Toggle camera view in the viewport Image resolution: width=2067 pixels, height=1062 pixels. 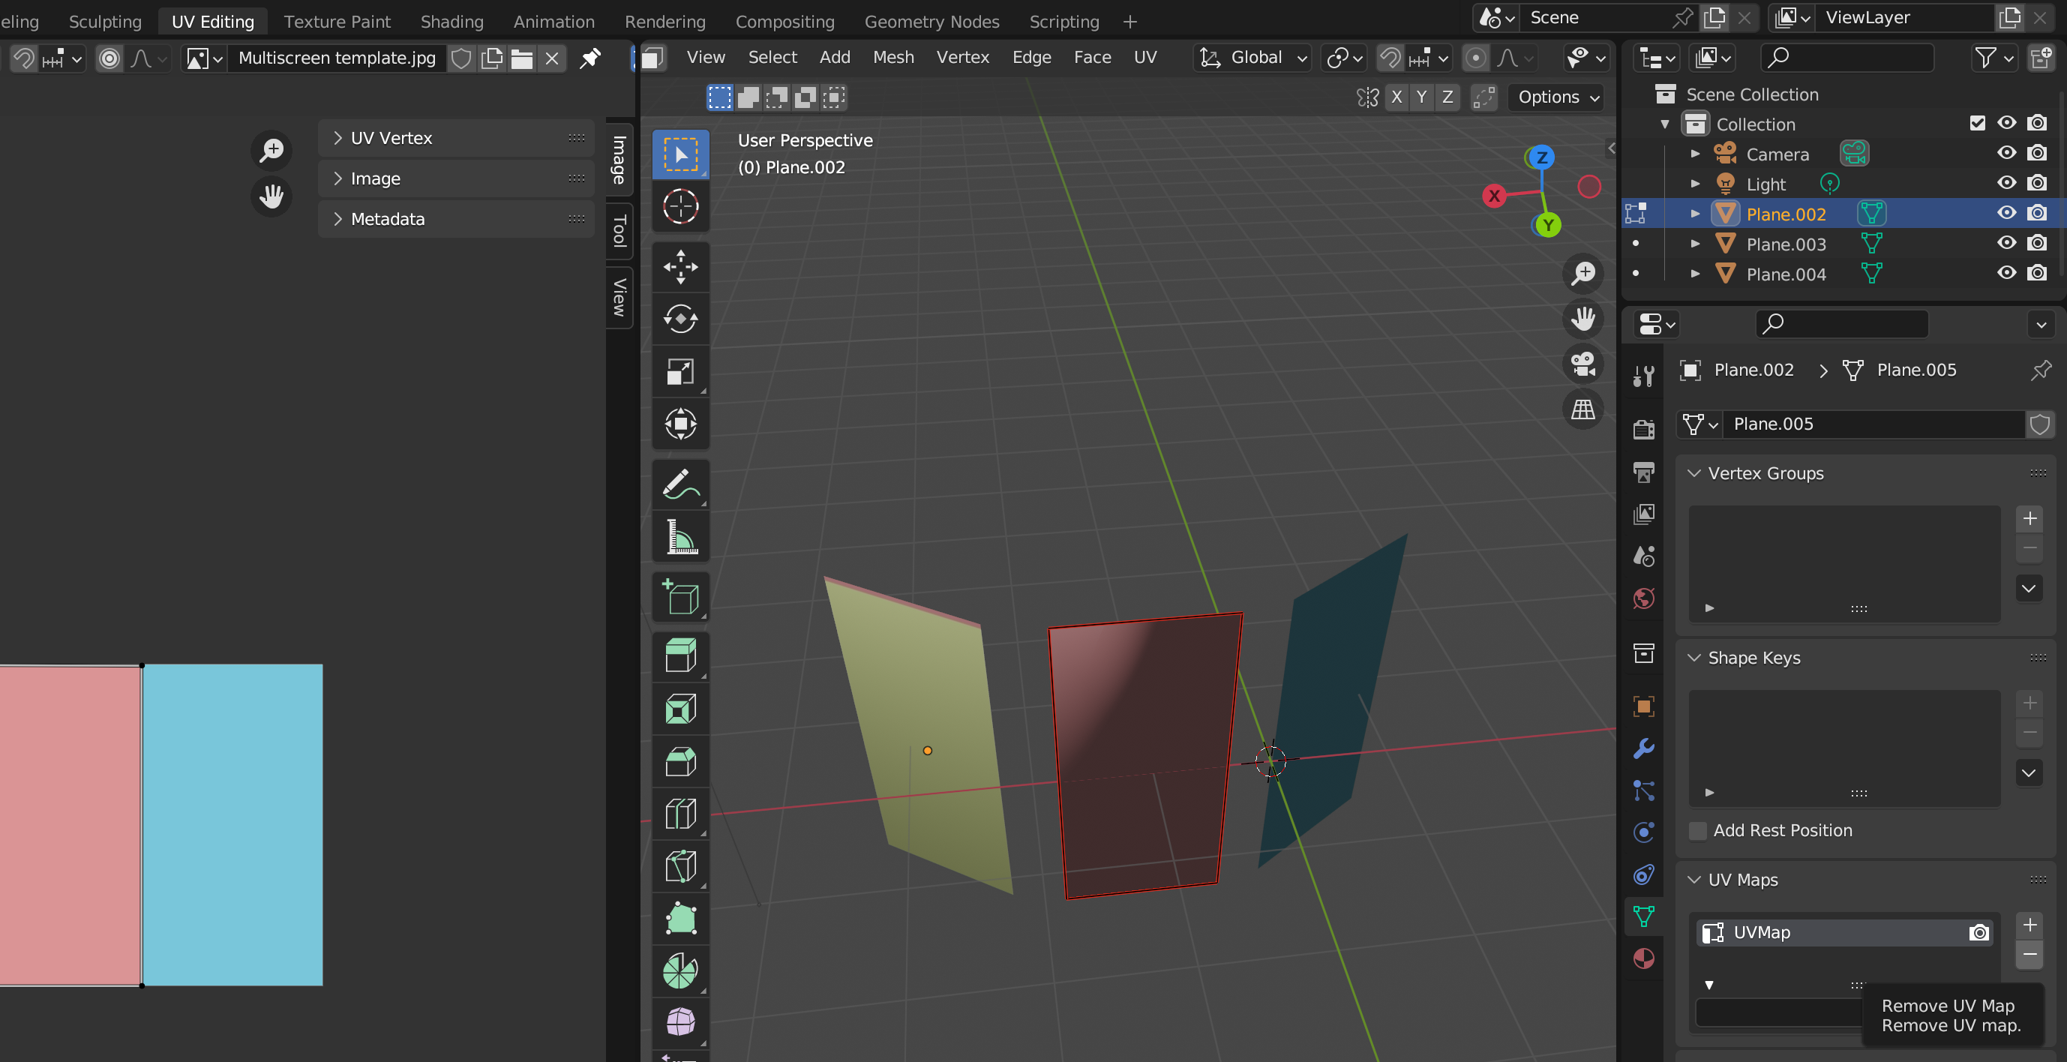pos(1582,364)
